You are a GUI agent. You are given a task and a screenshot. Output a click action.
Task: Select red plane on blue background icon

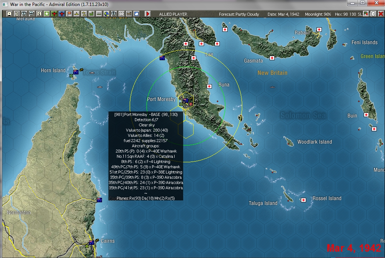(x=62, y=14)
